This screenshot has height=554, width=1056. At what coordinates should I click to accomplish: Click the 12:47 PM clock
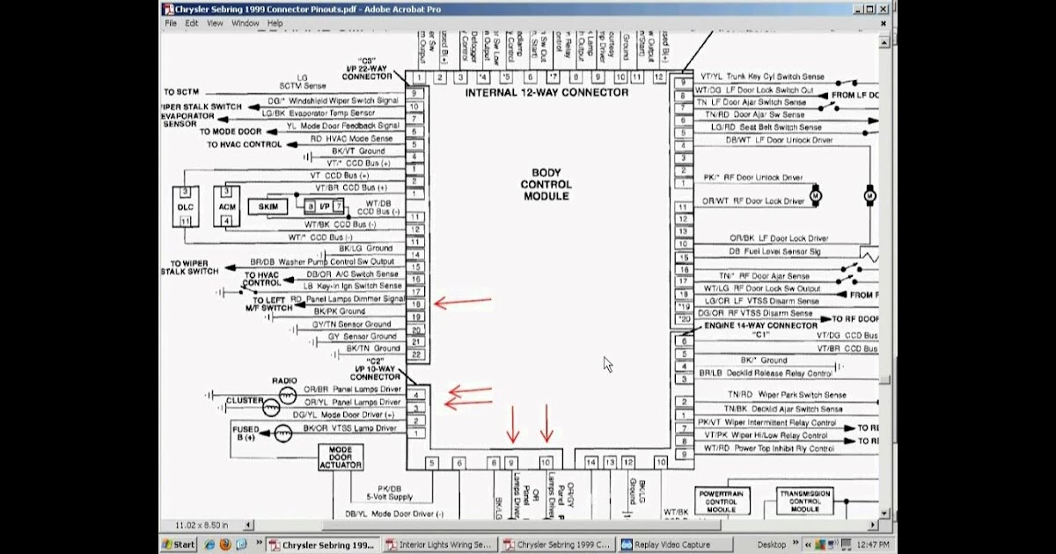point(874,544)
